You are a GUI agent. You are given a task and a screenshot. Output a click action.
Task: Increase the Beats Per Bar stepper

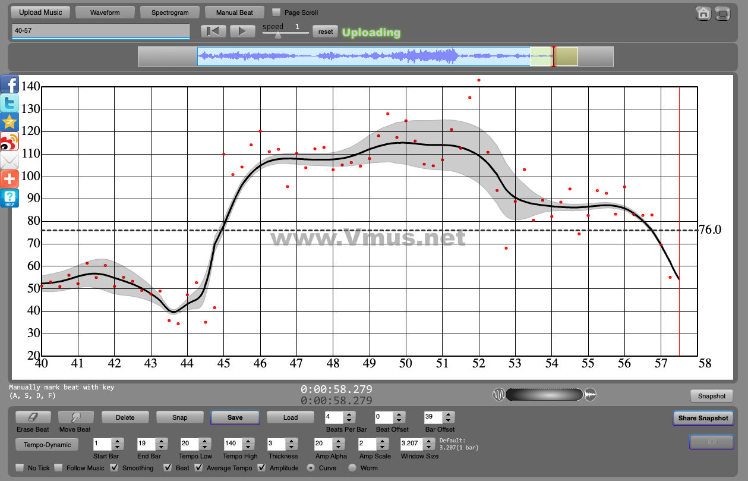click(x=349, y=414)
